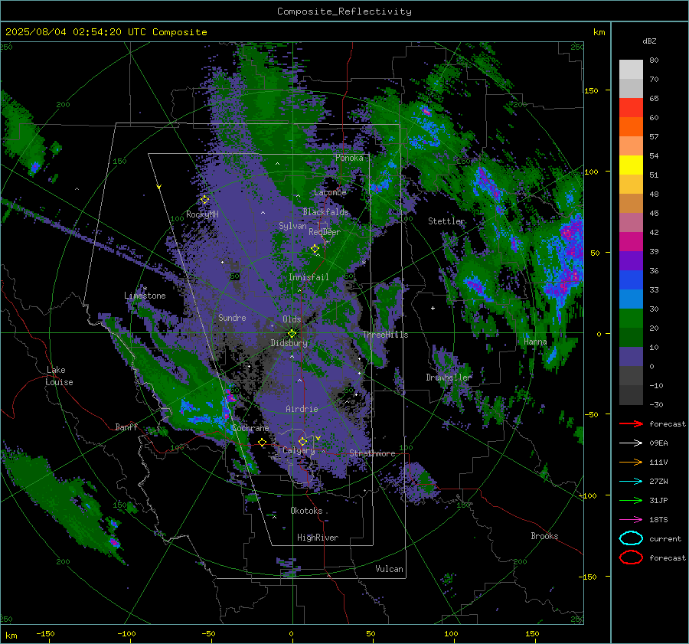This screenshot has height=644, width=689.
Task: Click the Lake Louise label
Action: [60, 376]
